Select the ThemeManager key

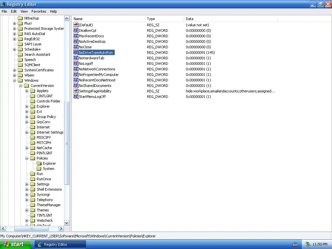pyautogui.click(x=49, y=205)
